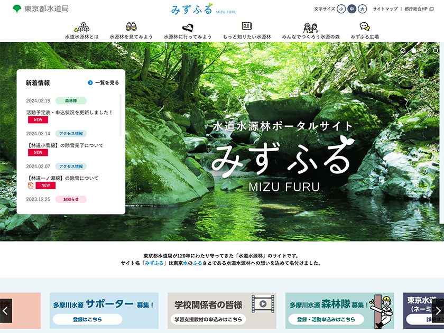The image size is (444, 333).
Task: Open 【林道一ノ瀬線】の除雪について news item
Action: (62, 178)
